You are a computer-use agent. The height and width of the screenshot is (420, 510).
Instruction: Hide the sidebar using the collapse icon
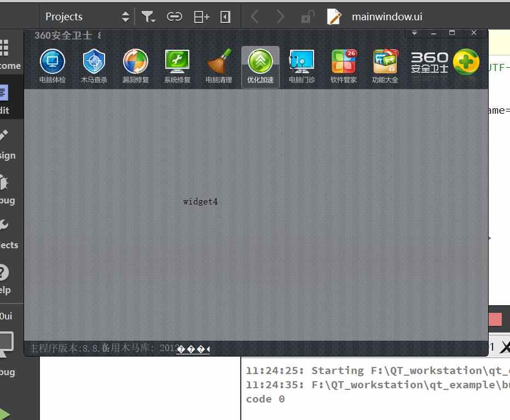pos(225,17)
